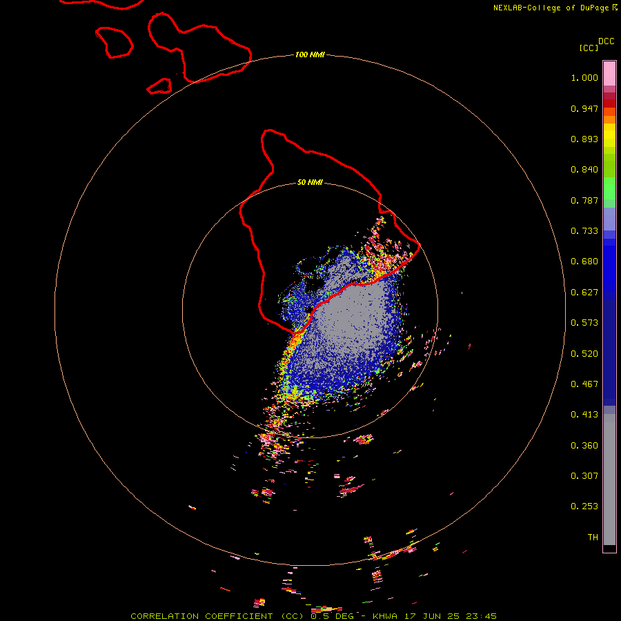
Task: Select the 0.413 color scale value
Action: [584, 415]
